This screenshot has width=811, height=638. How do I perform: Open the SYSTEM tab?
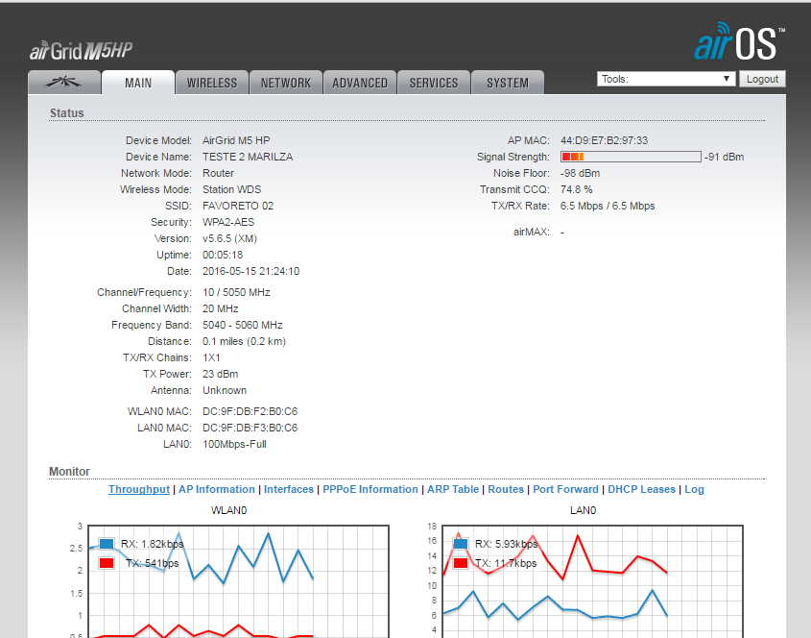[508, 83]
